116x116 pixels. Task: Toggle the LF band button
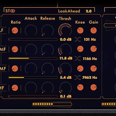coord(3,30)
